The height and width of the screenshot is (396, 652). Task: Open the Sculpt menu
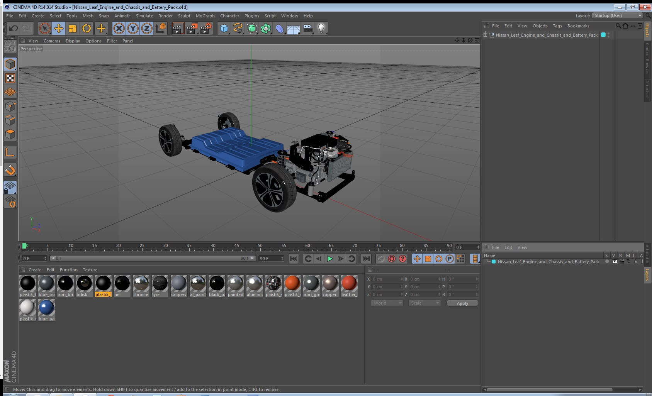coord(184,16)
